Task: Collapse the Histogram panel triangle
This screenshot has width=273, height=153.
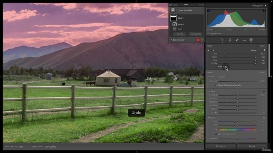Action: 265,6
